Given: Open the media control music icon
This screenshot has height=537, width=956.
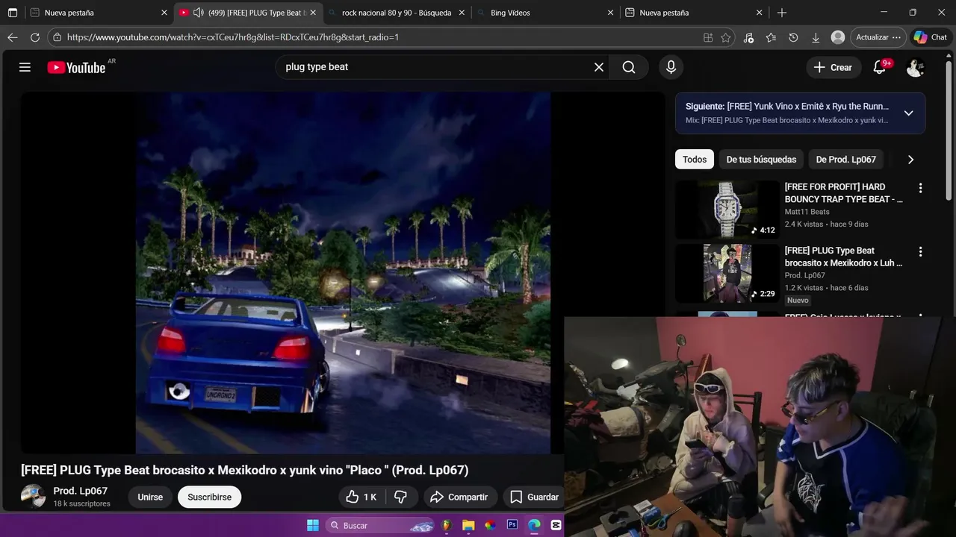Looking at the screenshot, I should (x=748, y=37).
